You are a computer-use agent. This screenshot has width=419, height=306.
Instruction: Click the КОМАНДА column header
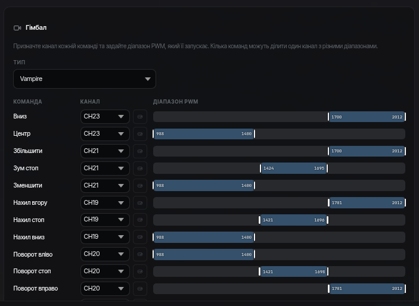coord(28,102)
